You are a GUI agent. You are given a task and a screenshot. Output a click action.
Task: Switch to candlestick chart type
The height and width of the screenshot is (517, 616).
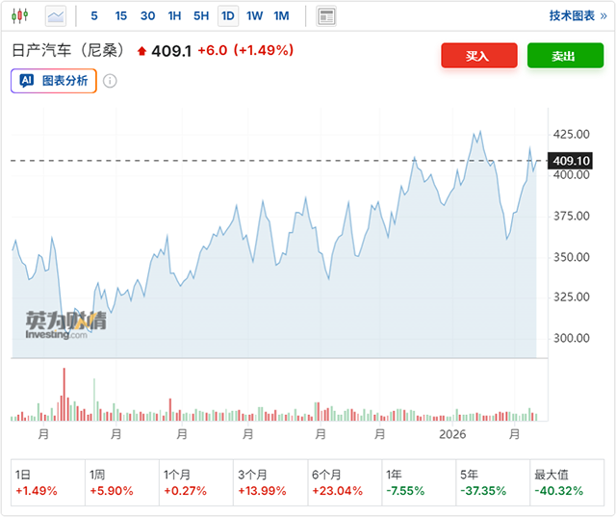pyautogui.click(x=22, y=15)
